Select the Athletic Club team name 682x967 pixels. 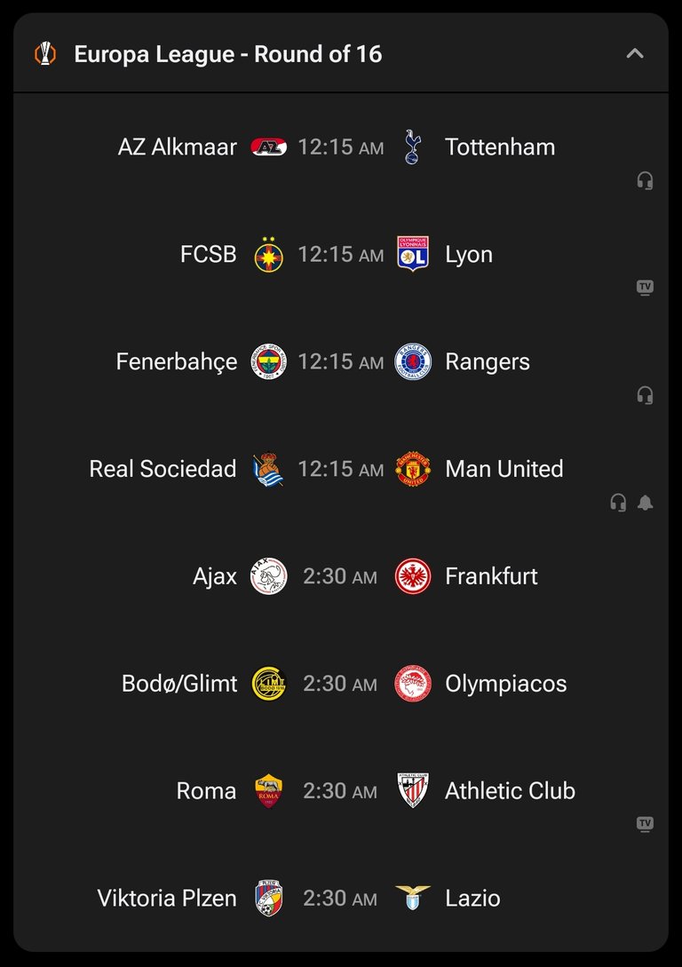[510, 790]
